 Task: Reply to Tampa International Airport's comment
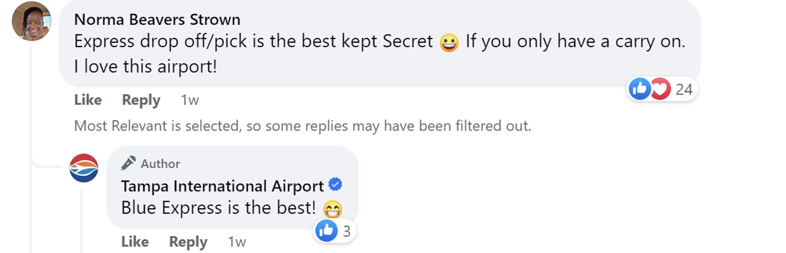[188, 242]
